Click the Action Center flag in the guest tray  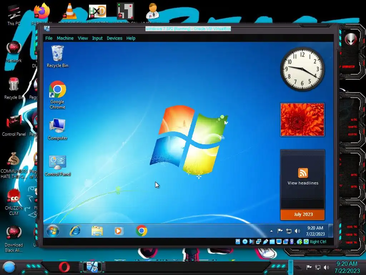[280, 231]
